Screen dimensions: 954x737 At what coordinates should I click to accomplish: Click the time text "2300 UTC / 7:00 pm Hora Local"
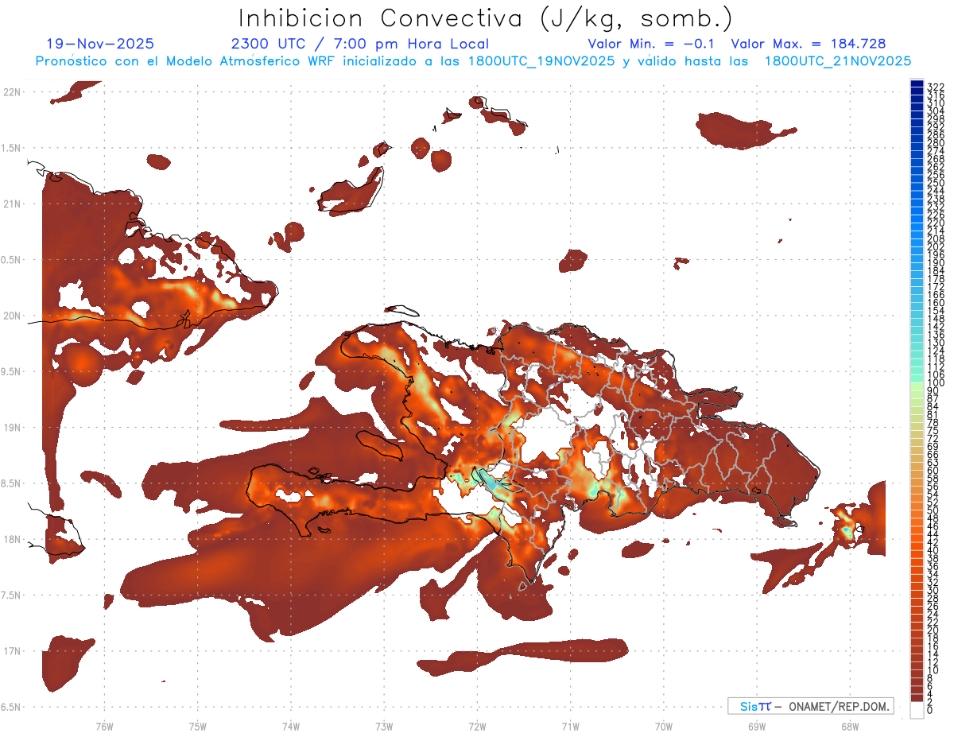pyautogui.click(x=360, y=44)
